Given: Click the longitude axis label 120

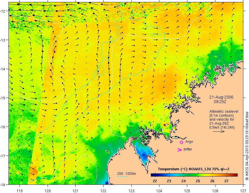Looking at the screenshot, I should [48, 191].
